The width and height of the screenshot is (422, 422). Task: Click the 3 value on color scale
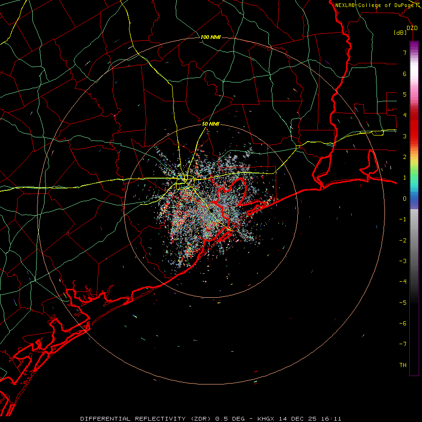[x=405, y=136]
